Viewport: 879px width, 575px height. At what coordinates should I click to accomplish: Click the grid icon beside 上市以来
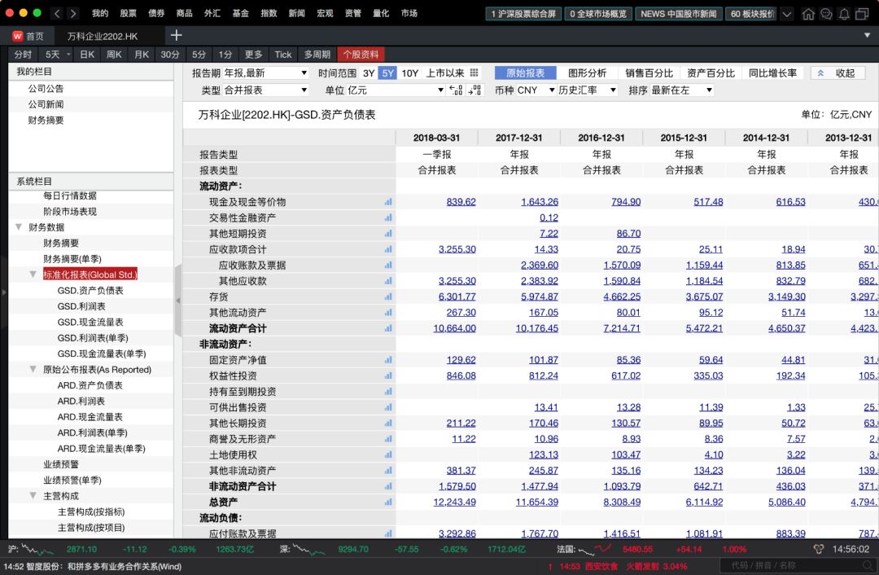point(475,72)
